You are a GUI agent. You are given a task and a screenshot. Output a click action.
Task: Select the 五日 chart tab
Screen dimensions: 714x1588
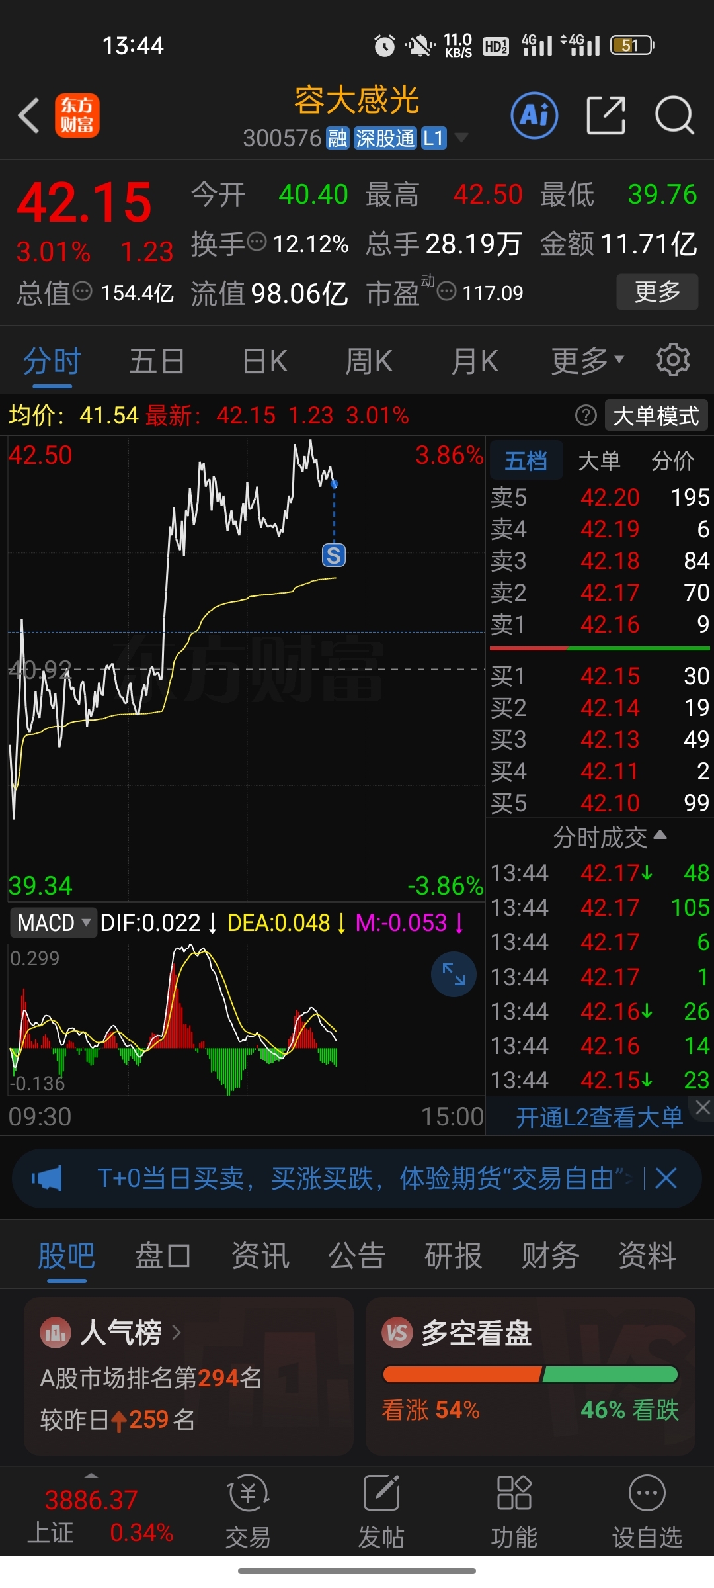point(157,361)
